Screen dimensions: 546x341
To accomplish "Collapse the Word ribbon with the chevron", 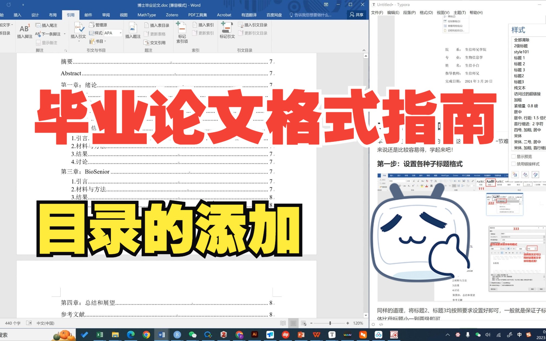I will [x=364, y=50].
